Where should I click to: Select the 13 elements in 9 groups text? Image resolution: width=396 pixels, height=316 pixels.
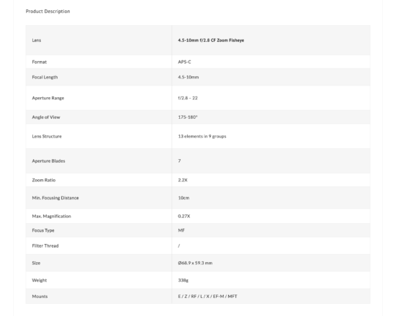[x=202, y=136]
